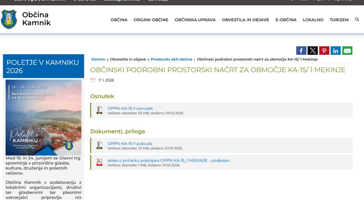
Task: Download OPPN-KA-15-1-pobuda file
Action: click(130, 143)
